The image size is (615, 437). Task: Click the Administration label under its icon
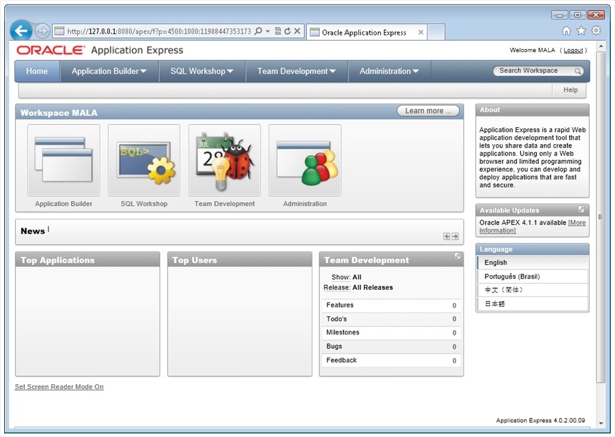(304, 204)
